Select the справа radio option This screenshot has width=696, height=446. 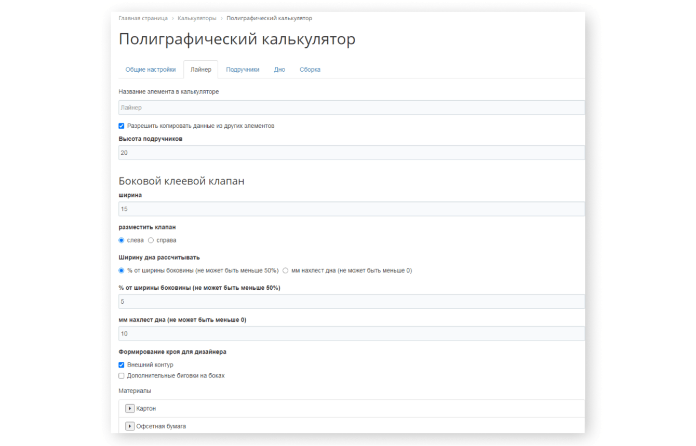click(x=151, y=240)
